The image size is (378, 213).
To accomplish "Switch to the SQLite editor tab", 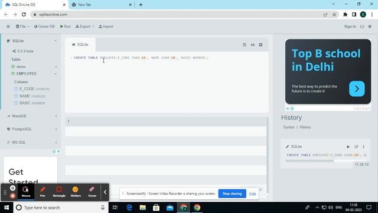I will point(80,44).
